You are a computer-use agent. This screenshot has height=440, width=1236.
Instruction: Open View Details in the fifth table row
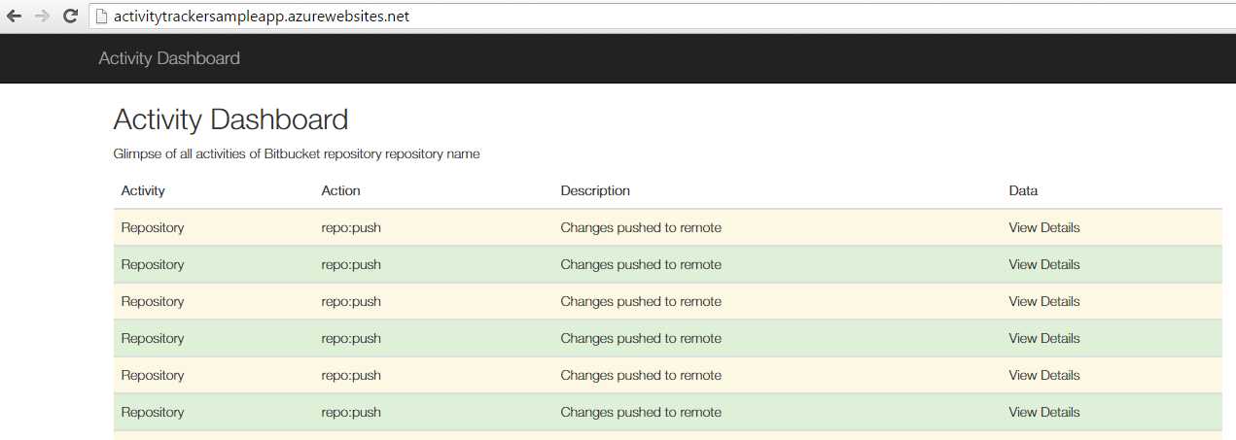point(1043,375)
